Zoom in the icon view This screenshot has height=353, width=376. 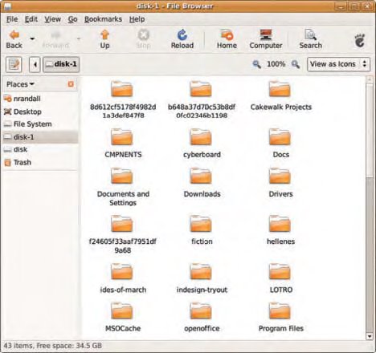click(x=296, y=64)
